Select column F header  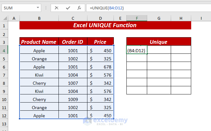tap(137, 18)
